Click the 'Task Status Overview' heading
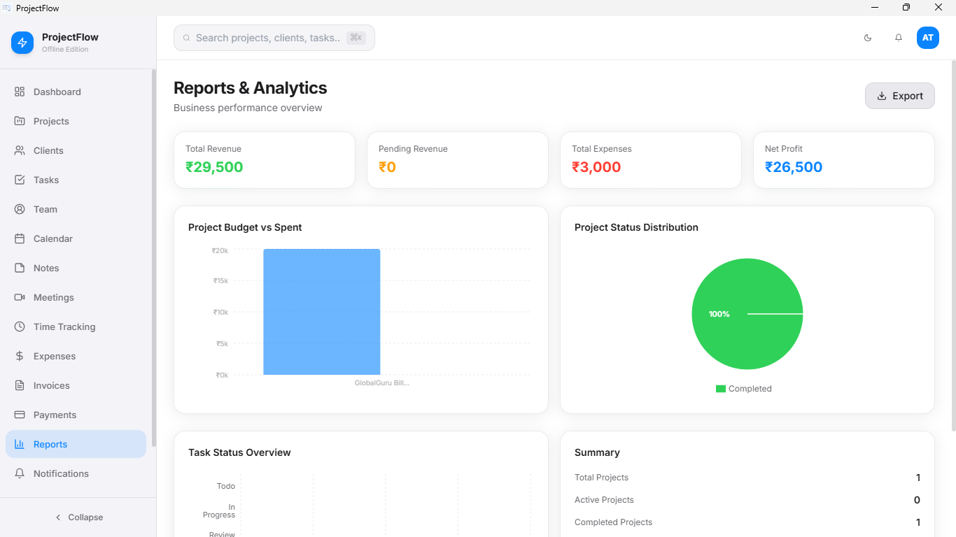 point(239,452)
